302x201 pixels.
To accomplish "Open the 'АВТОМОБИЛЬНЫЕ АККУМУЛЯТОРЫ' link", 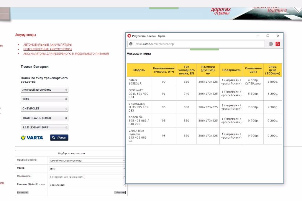I will point(47,44).
